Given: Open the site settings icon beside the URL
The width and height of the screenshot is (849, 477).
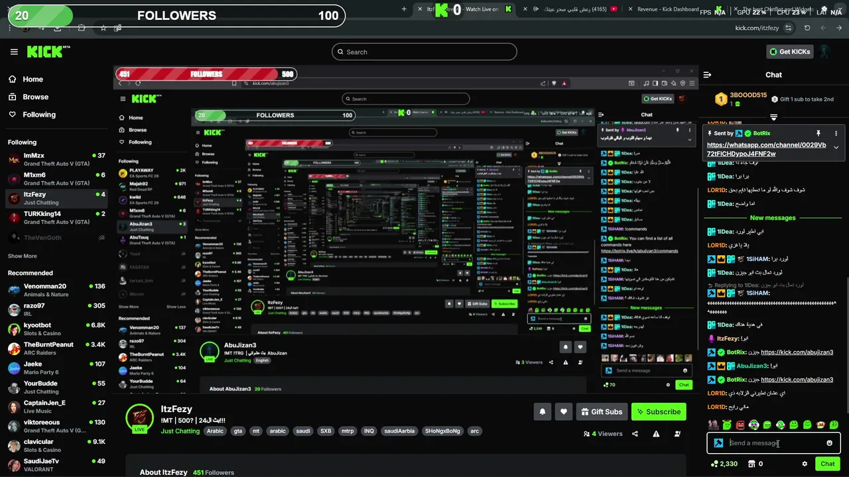Looking at the screenshot, I should pos(788,28).
